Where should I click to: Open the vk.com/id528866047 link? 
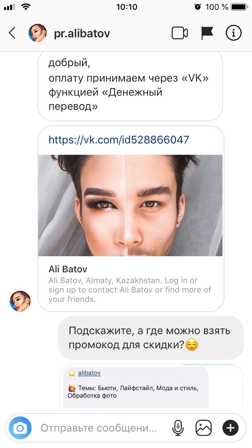tap(119, 140)
